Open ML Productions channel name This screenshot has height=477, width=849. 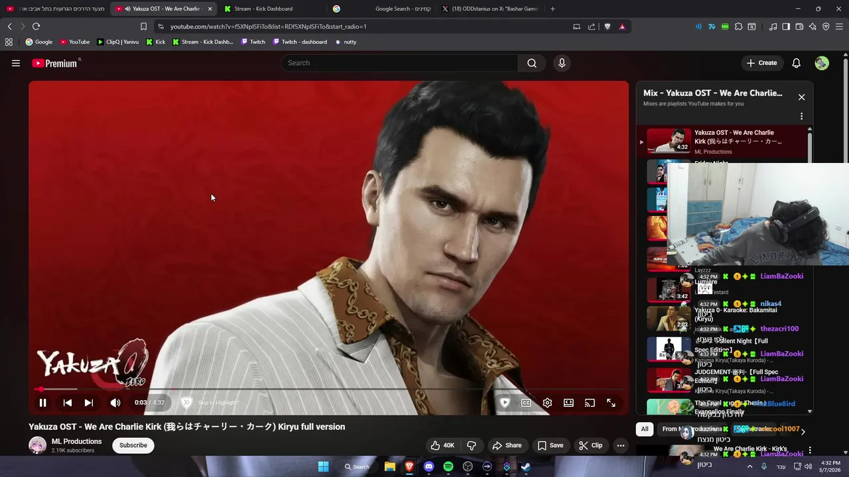77,441
